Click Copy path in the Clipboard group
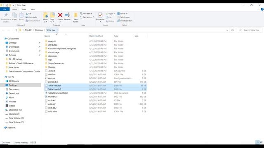 [31, 17]
